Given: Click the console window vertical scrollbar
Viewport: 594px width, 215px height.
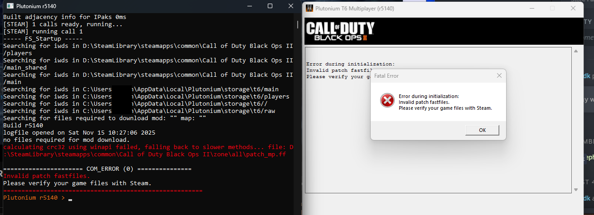Looking at the screenshot, I should (298, 24).
